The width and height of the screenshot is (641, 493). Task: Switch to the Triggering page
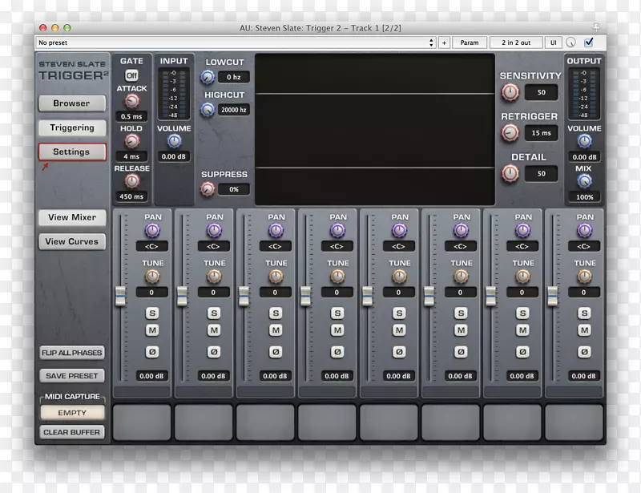[72, 127]
